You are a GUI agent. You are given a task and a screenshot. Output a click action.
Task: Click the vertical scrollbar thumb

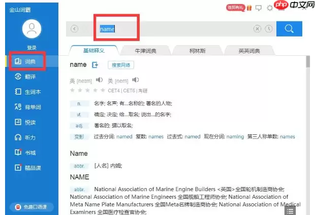(x=308, y=62)
